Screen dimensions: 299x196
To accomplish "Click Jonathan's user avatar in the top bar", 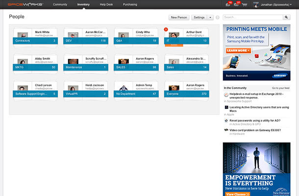I will [256, 4].
